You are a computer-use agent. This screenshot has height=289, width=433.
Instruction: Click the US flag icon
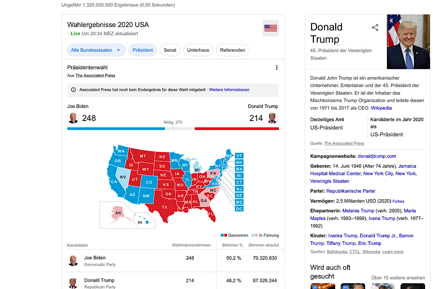click(x=271, y=28)
